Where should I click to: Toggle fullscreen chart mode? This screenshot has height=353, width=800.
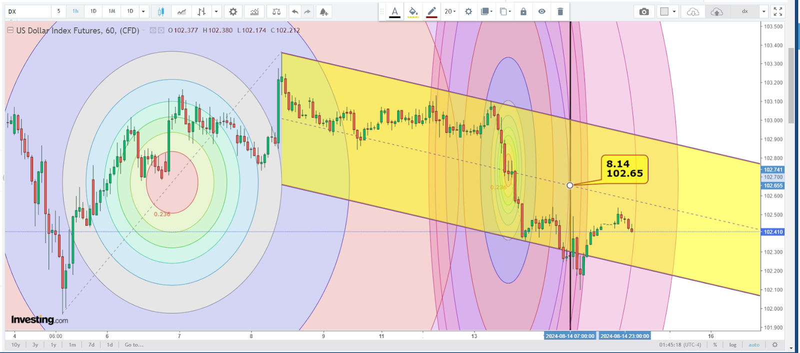pyautogui.click(x=777, y=11)
